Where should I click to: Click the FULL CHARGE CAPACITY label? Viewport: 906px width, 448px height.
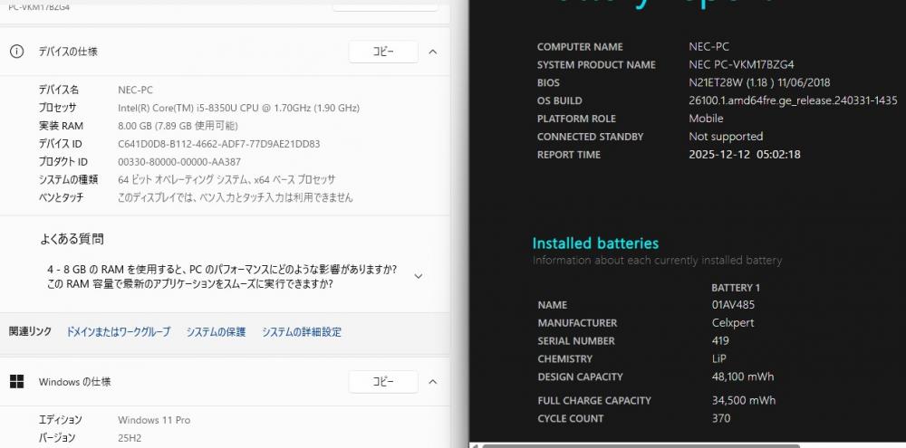(594, 400)
